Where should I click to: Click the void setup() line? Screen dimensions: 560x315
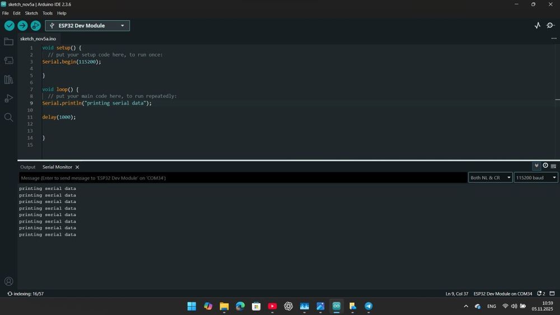point(62,48)
